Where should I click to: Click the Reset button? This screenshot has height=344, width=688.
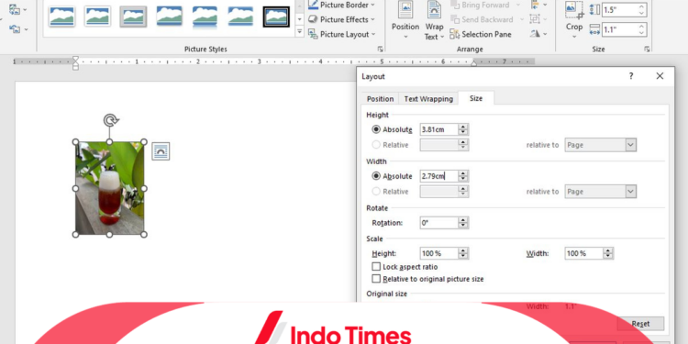point(640,324)
